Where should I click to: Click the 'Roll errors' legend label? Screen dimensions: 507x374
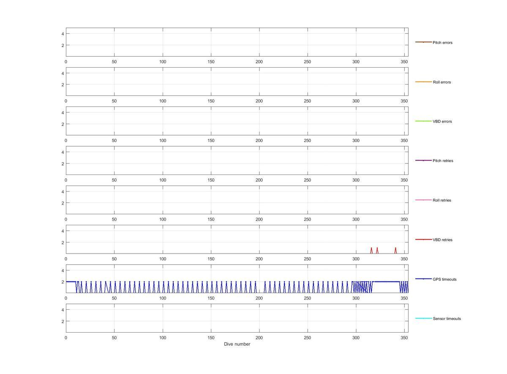click(442, 82)
